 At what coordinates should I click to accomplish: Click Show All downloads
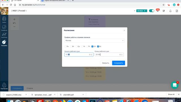(171, 94)
